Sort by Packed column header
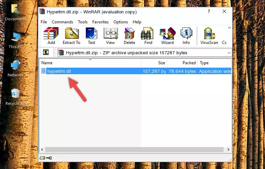 (182, 63)
